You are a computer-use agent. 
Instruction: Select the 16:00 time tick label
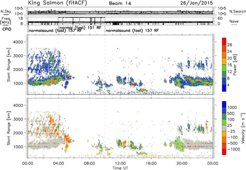(x=151, y=164)
